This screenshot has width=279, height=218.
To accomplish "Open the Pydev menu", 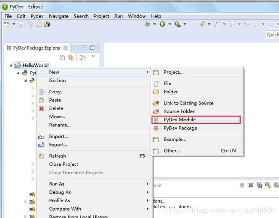I will (37, 16).
